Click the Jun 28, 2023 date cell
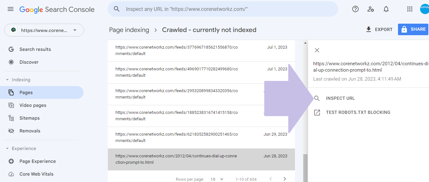Viewport: 429px width, 182px height. coord(275,156)
